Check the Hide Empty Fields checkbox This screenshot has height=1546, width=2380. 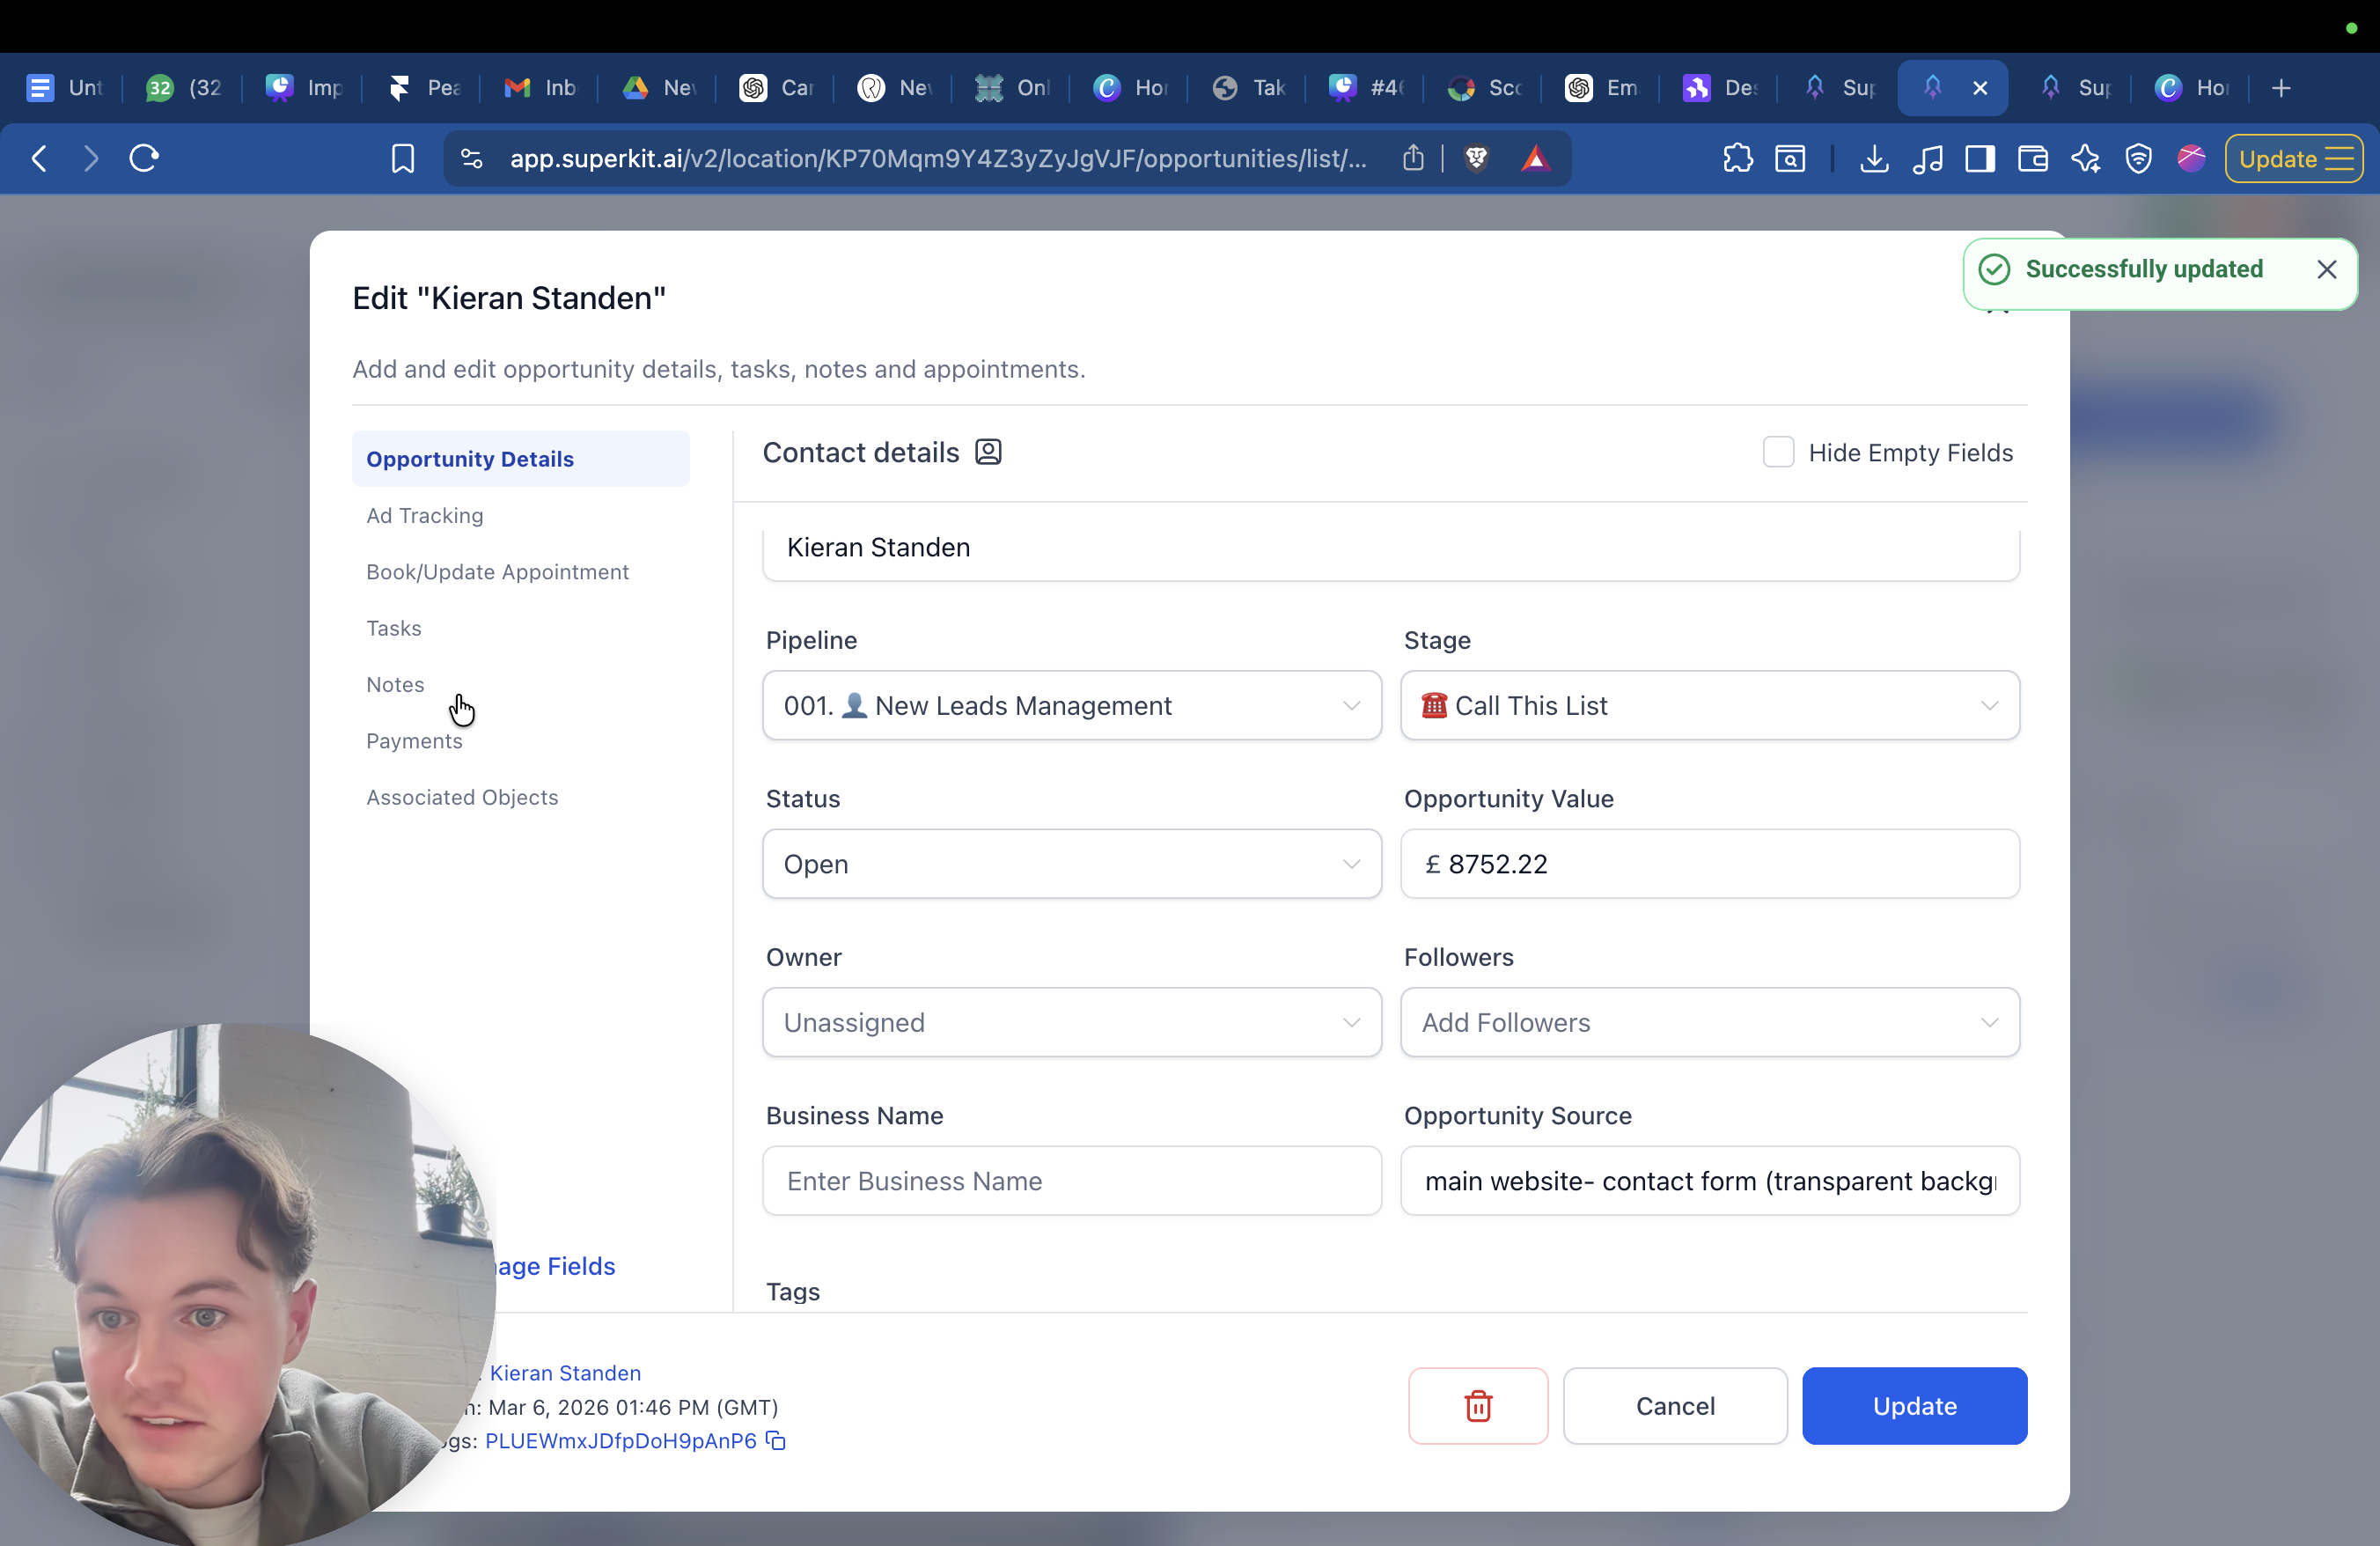(1777, 452)
